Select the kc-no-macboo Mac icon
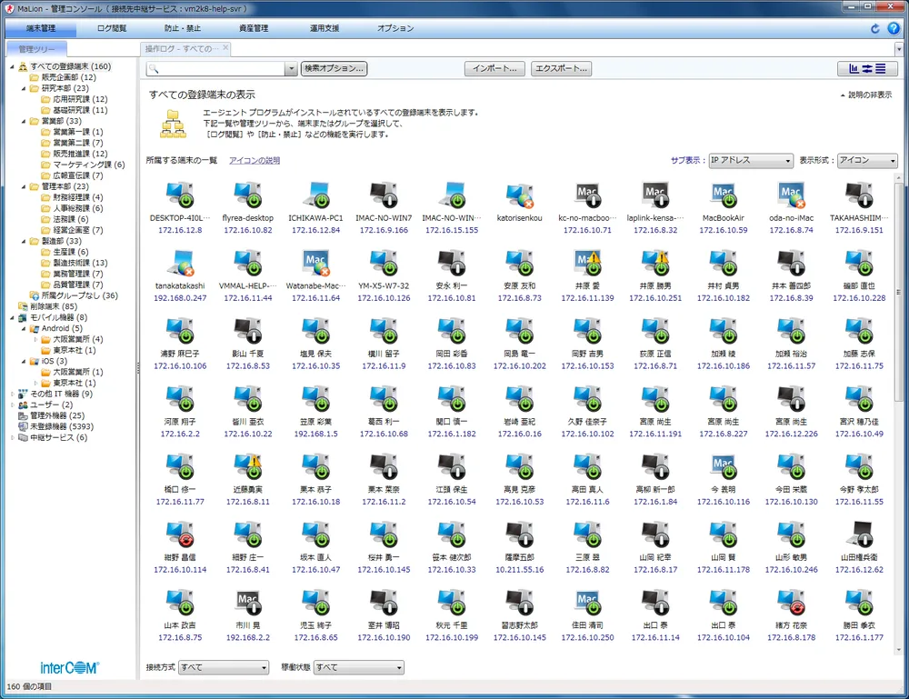The width and height of the screenshot is (909, 699). (x=587, y=195)
